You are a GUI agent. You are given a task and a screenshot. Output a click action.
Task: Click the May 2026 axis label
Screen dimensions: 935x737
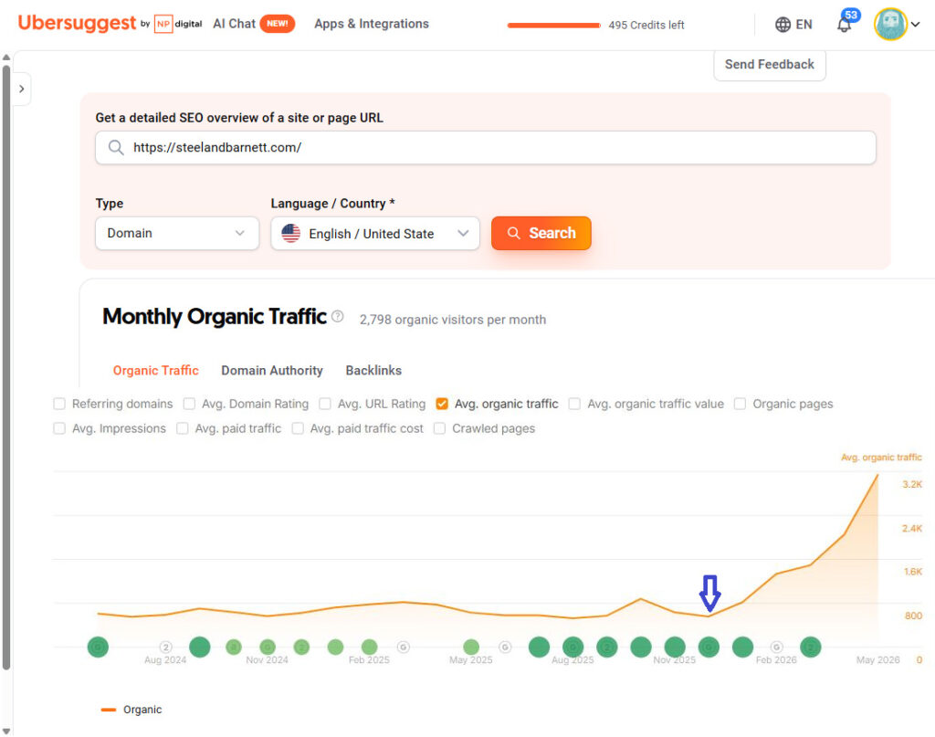[x=878, y=660]
